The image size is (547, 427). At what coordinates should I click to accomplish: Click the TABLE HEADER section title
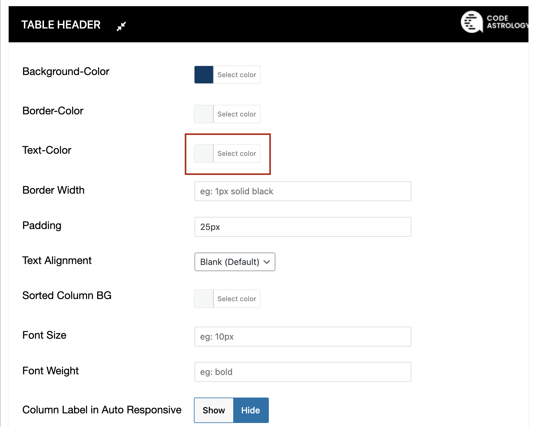[61, 25]
